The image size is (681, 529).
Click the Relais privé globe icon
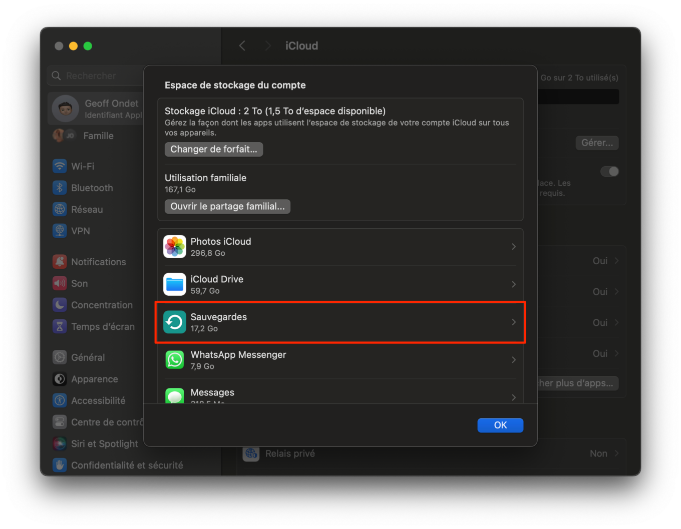[251, 453]
